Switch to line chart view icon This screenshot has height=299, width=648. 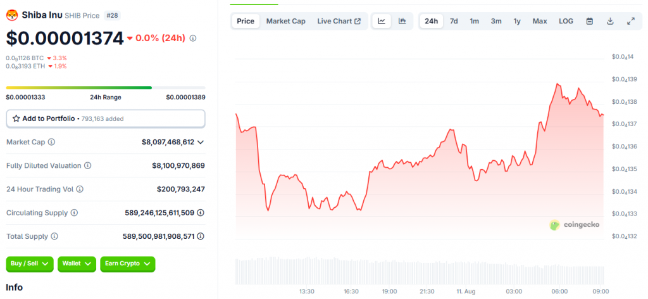[382, 21]
